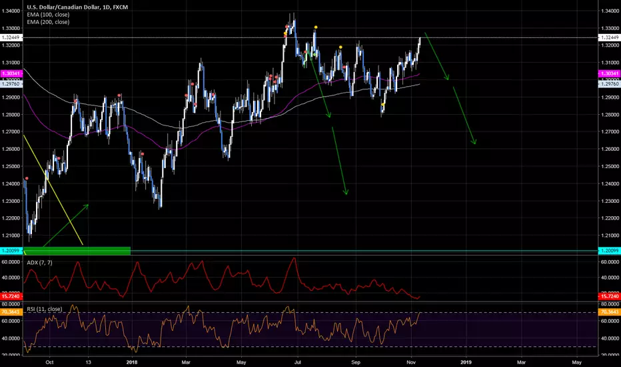This screenshot has width=621, height=367.
Task: Click the red marker dot at far-left candle
Action: click(27, 178)
